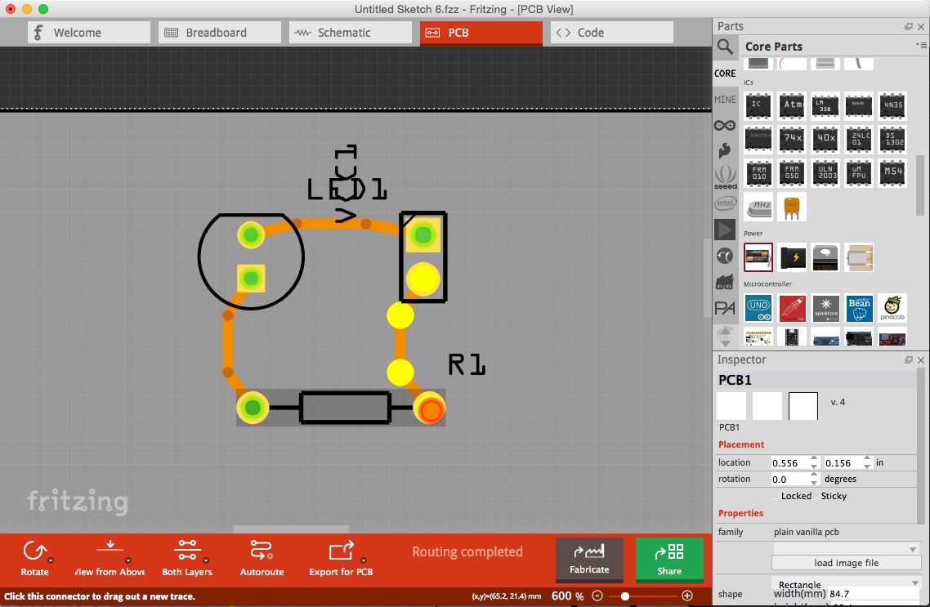Open the Export for PCB options arrow
930x607 pixels.
click(x=364, y=560)
